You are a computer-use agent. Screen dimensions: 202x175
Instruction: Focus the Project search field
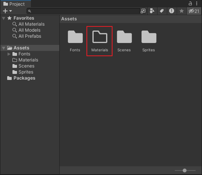83,11
